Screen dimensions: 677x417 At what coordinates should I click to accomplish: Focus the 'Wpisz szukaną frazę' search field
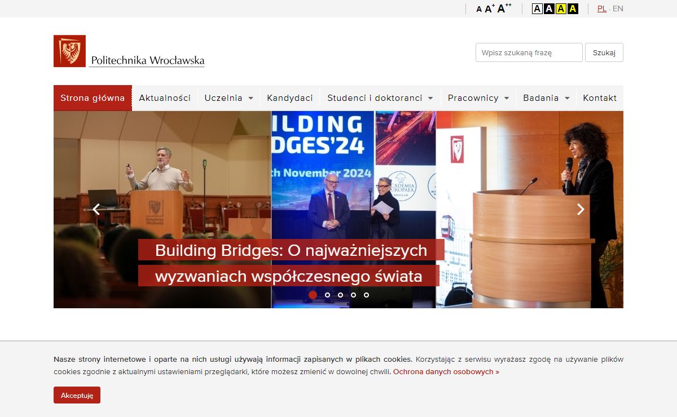pos(529,52)
